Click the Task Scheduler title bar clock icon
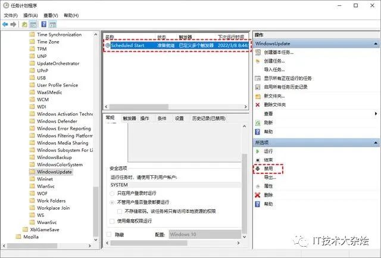Image resolution: width=381 pixels, height=258 pixels. (6, 5)
